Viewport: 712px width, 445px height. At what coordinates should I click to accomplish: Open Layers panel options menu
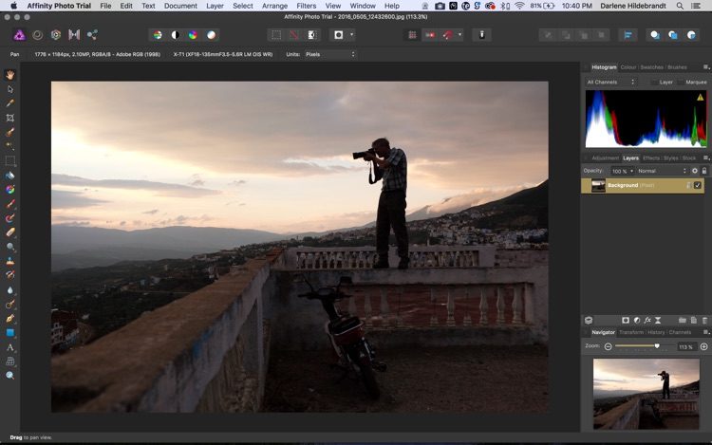coord(705,158)
